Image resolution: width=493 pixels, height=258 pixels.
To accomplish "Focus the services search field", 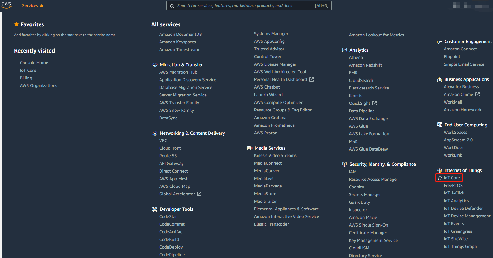I will [249, 5].
